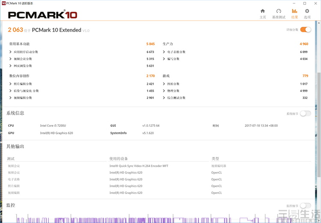
Task: Select the 游戏 score 779
Action: [x=305, y=76]
